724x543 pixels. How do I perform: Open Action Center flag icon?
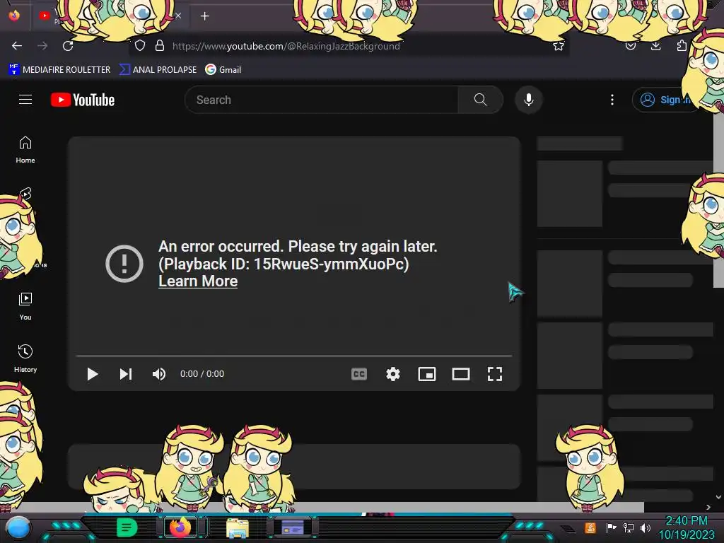[611, 527]
